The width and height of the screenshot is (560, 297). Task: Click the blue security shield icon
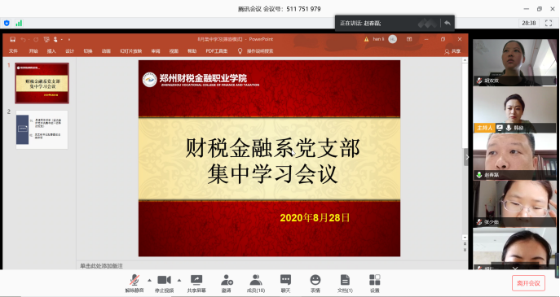tap(7, 23)
